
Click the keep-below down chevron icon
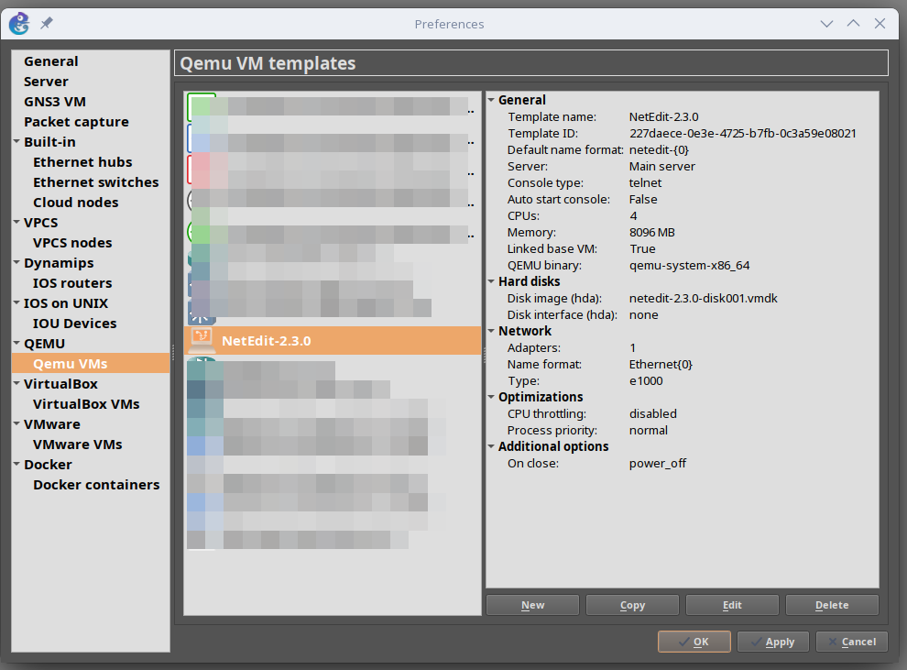coord(826,24)
